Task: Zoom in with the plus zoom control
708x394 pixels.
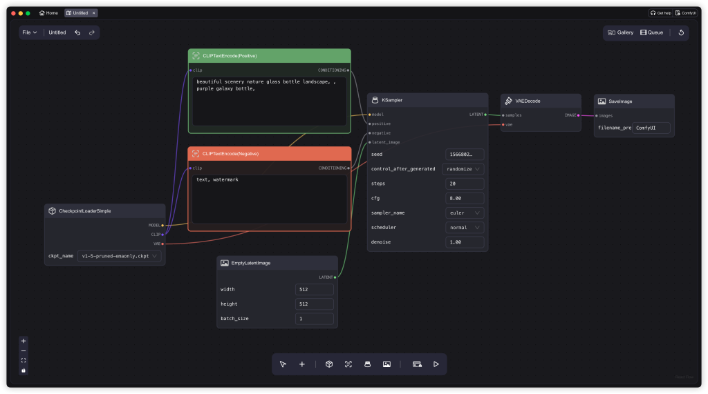Action: [24, 341]
